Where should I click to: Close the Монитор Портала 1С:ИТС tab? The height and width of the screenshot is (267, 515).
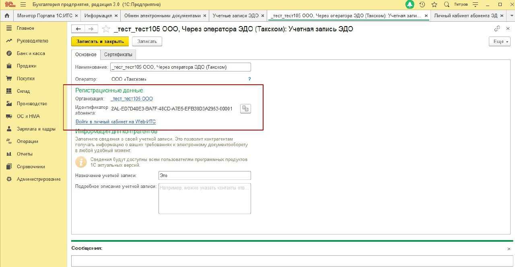click(76, 16)
